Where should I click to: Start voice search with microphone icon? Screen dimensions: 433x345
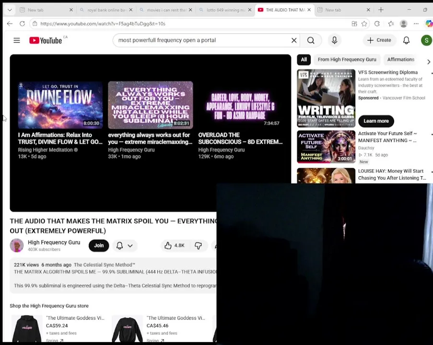(334, 40)
